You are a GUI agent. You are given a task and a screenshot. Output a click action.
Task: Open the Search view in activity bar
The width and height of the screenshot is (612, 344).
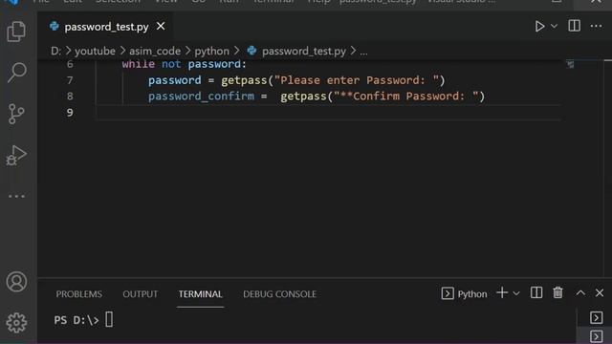[16, 73]
